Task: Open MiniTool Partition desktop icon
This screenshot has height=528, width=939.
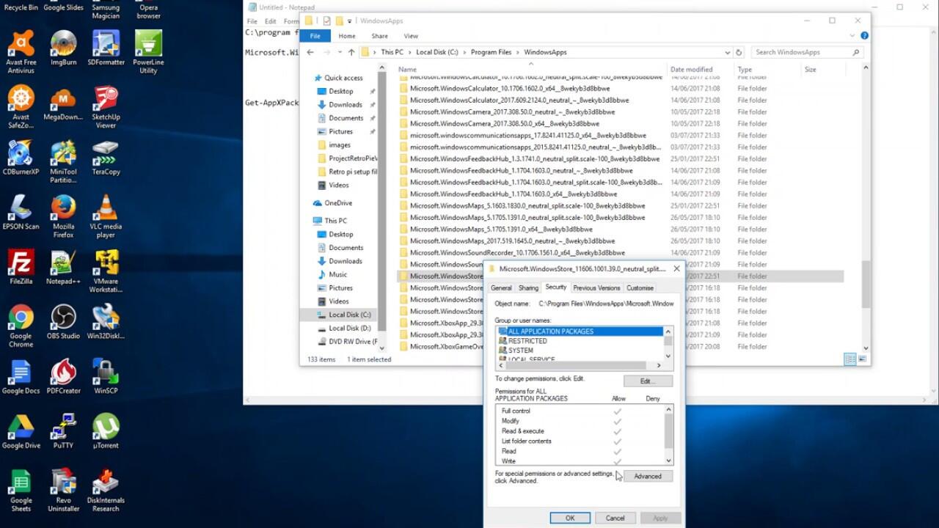Action: pos(63,161)
